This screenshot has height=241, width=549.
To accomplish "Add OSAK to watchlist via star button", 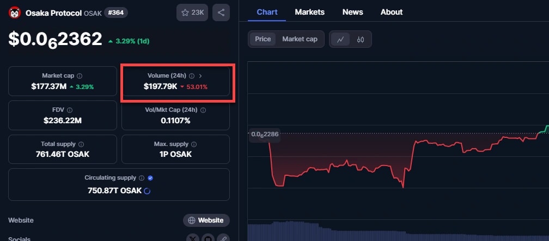I will click(x=192, y=12).
